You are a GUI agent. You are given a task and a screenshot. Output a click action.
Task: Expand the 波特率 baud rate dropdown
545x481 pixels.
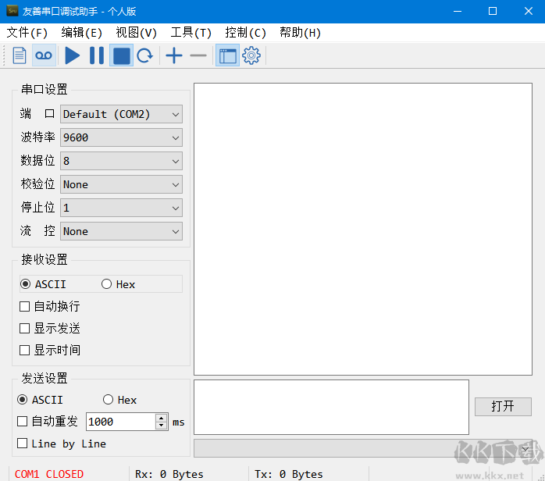tap(121, 137)
